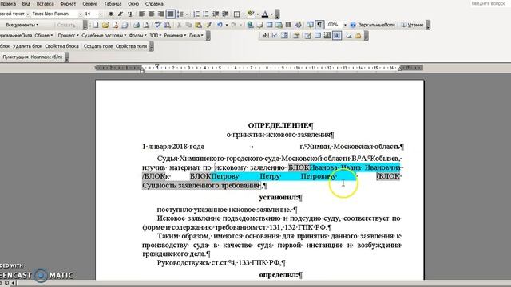Open a file with folder icon
The width and height of the screenshot is (511, 287).
105,25
